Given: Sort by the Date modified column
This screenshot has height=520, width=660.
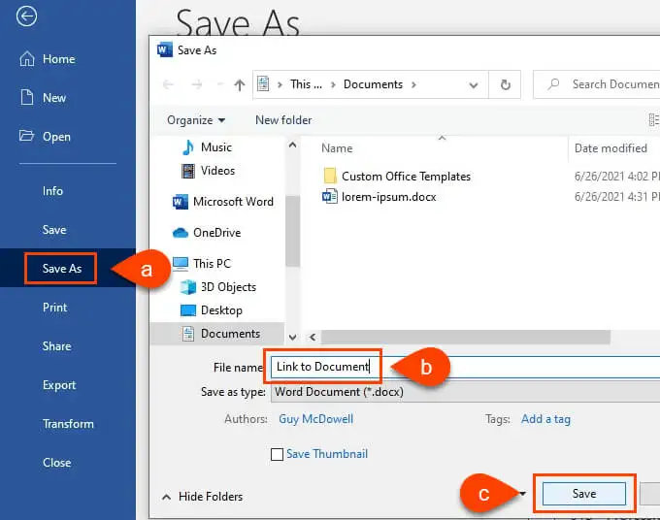Looking at the screenshot, I should coord(610,148).
